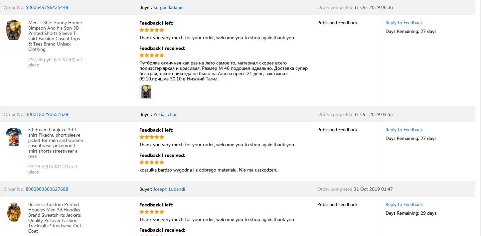Open order number 3000180290657628
Screen dimensions: 481x236
click(x=47, y=114)
